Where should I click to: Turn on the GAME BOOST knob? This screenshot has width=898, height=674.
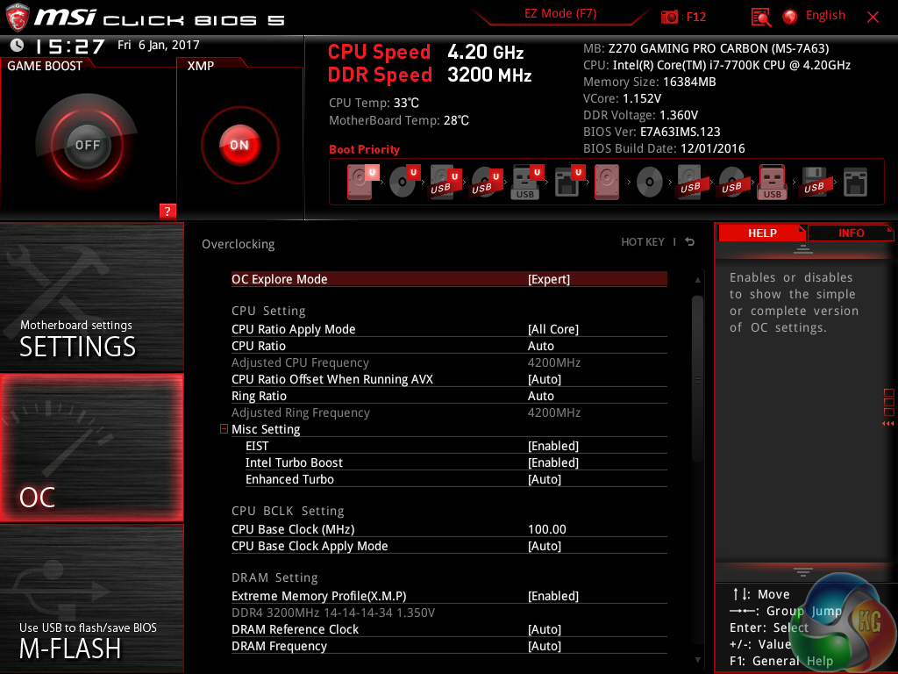click(87, 145)
